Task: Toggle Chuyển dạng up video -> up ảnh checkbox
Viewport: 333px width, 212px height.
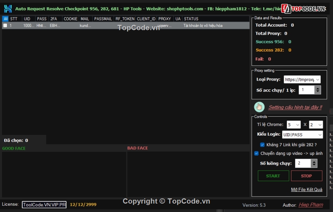Action: click(x=256, y=153)
